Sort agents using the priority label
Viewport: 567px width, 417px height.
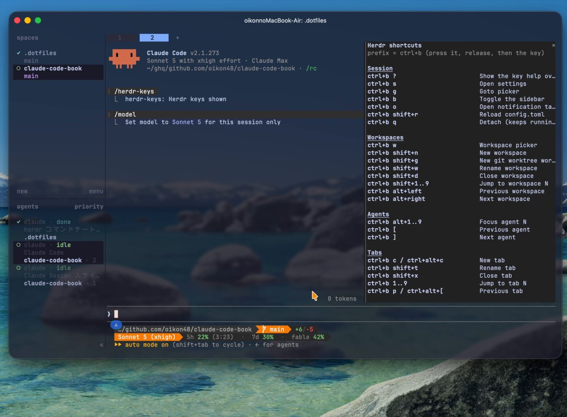coord(89,206)
